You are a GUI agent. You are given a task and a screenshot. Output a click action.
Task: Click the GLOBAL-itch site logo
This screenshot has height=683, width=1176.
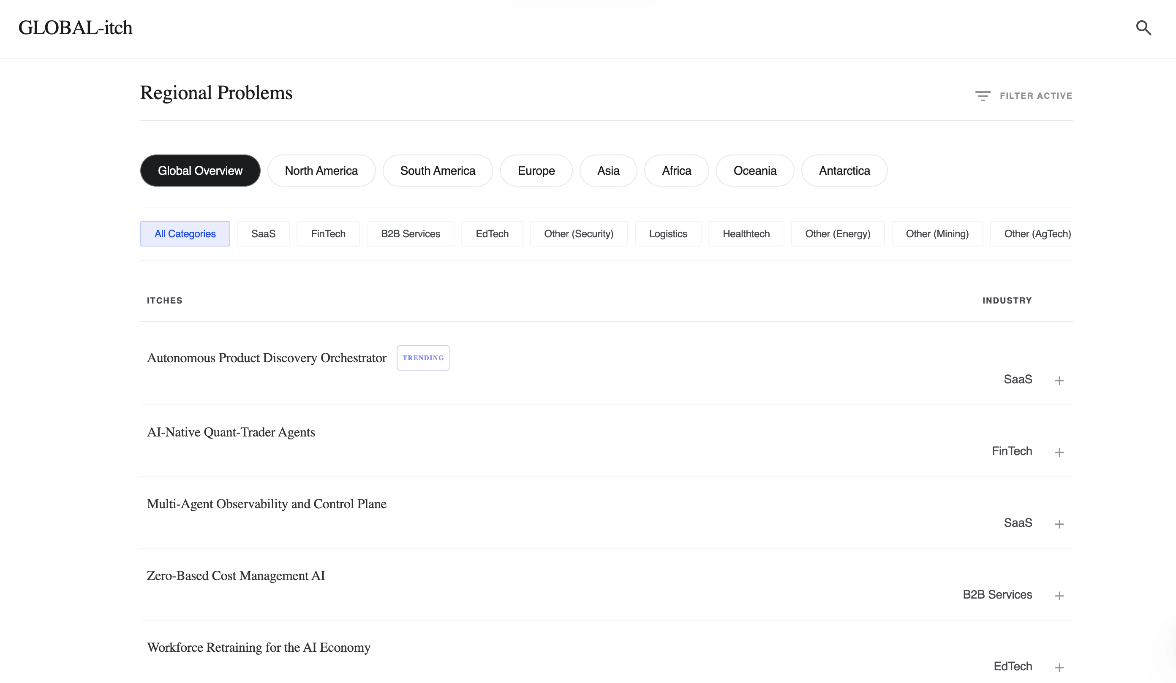coord(76,28)
